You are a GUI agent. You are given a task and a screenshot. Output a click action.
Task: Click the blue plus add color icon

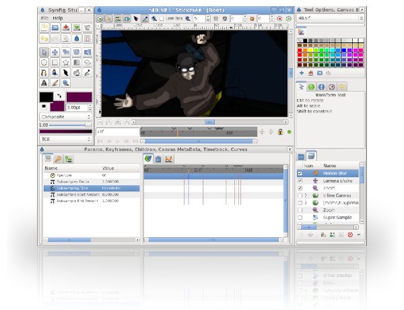pos(302,73)
